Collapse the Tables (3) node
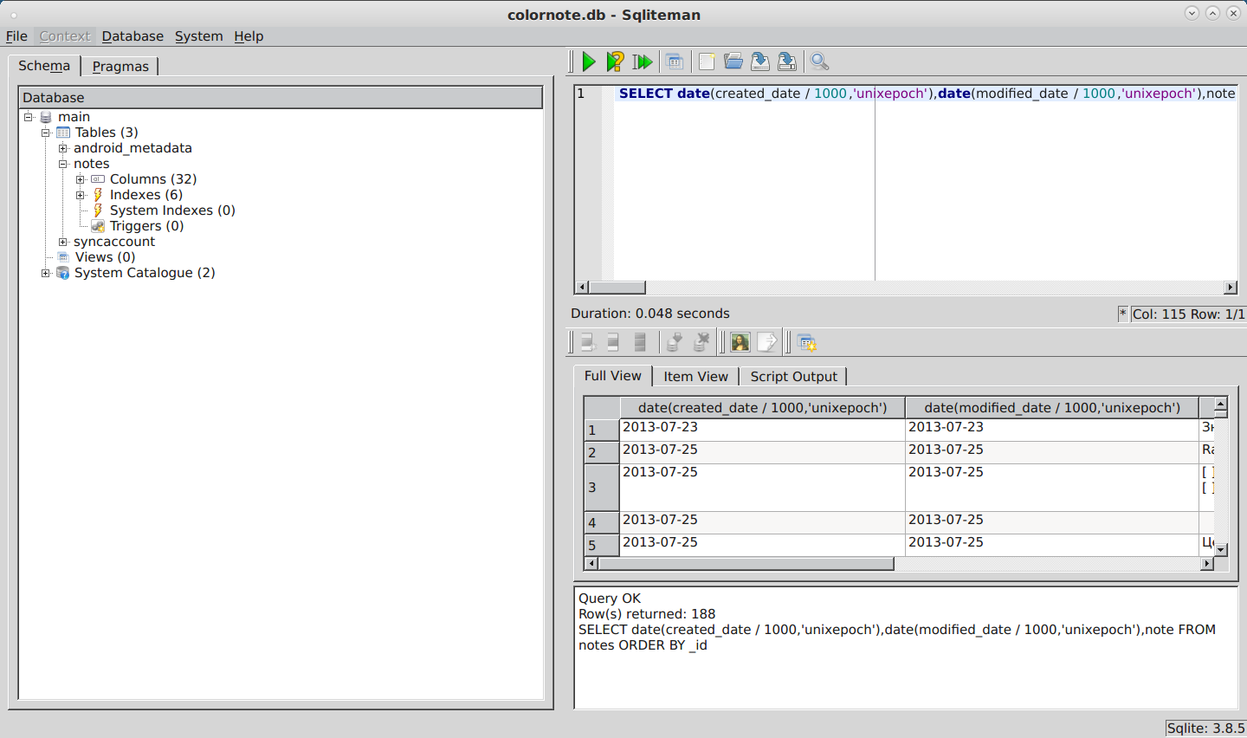Viewport: 1247px width, 738px height. pyautogui.click(x=46, y=133)
